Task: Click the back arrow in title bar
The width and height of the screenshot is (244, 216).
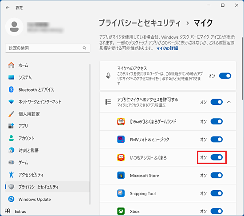Action: (7, 8)
